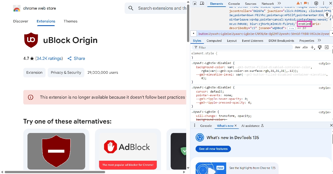Image resolution: width=333 pixels, height=174 pixels.
Task: Click the search magnifier icon
Action: [131, 8]
